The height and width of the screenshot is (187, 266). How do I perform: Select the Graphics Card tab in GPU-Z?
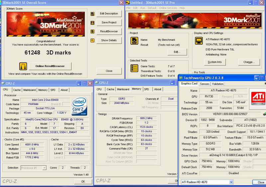click(x=189, y=83)
